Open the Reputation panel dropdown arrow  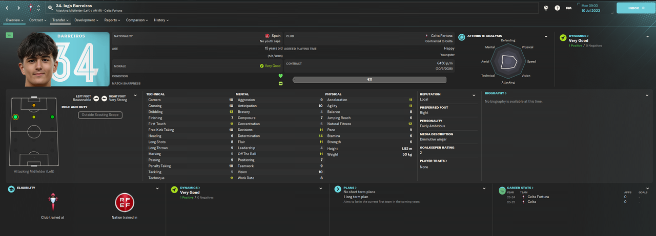[475, 95]
